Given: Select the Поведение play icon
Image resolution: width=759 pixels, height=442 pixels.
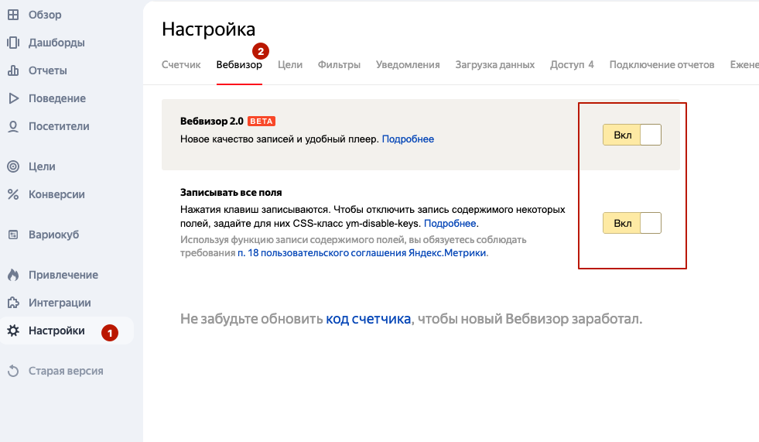Looking at the screenshot, I should [x=13, y=98].
